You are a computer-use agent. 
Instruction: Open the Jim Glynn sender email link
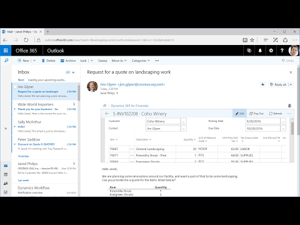tap(132, 84)
